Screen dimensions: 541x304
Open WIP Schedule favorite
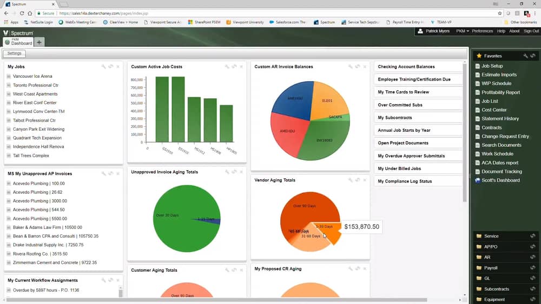(497, 83)
